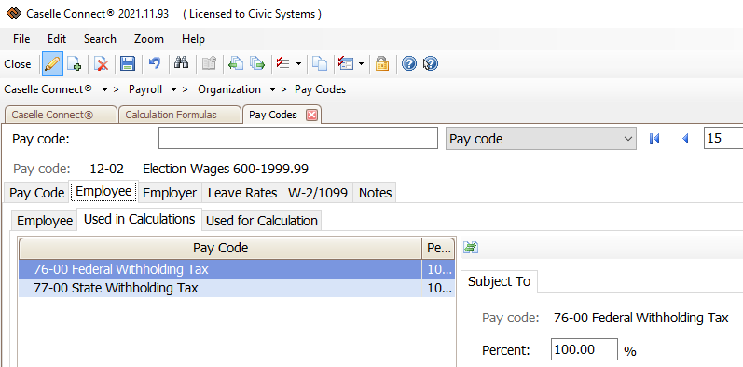
Task: Open the Pay code search-type combo box
Action: click(541, 139)
